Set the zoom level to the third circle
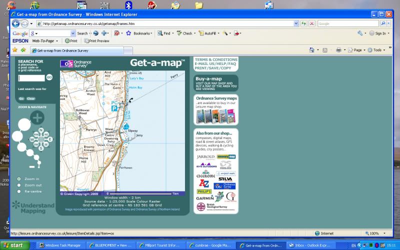This screenshot has width=400, height=250. coord(21,147)
